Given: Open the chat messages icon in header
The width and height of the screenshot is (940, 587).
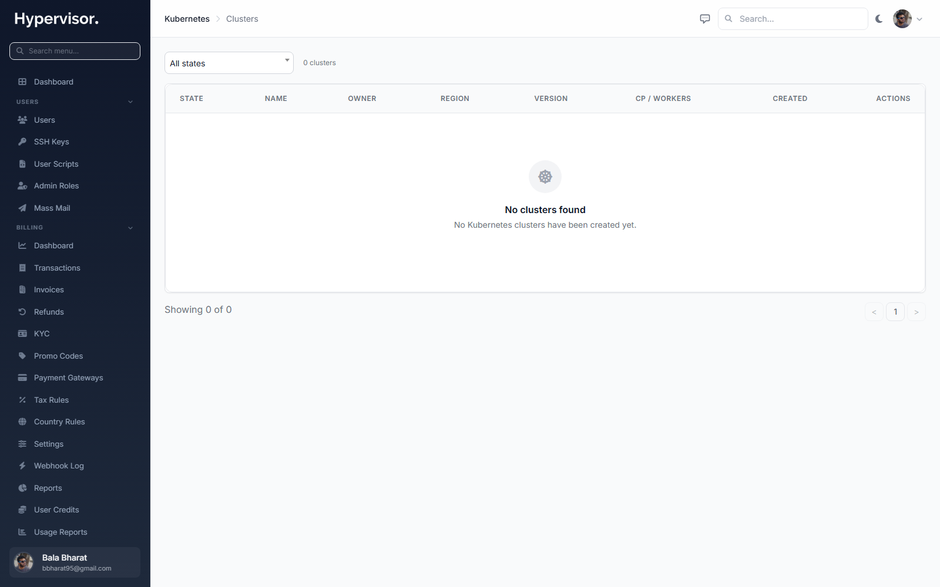Looking at the screenshot, I should (x=705, y=19).
